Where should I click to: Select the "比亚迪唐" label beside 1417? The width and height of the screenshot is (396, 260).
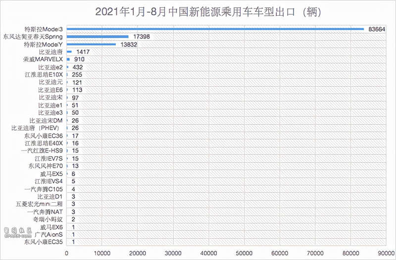[x=51, y=52]
